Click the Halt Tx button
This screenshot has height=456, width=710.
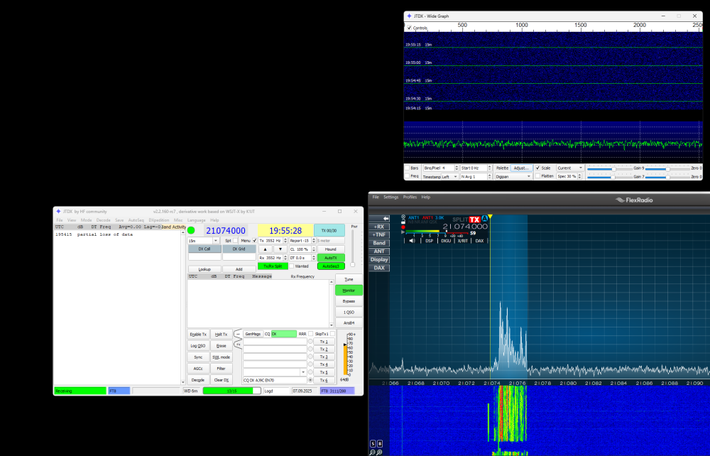pyautogui.click(x=222, y=335)
